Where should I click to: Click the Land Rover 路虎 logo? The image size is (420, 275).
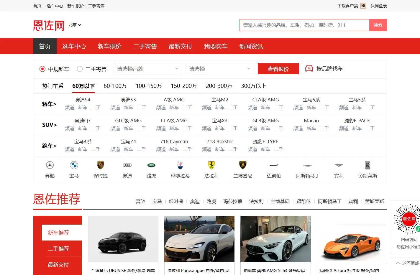point(151,165)
